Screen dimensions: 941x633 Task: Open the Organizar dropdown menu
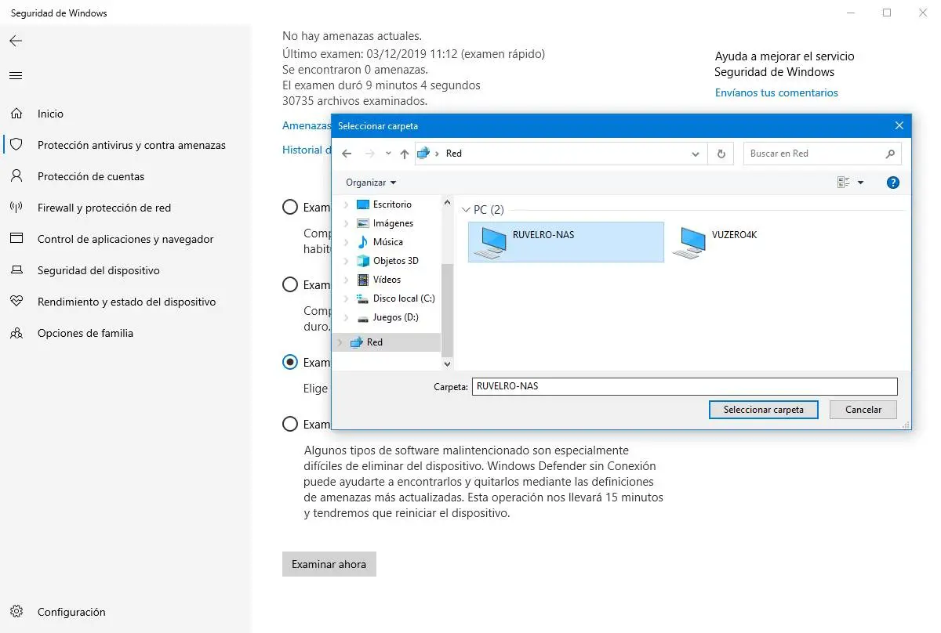[x=371, y=183]
